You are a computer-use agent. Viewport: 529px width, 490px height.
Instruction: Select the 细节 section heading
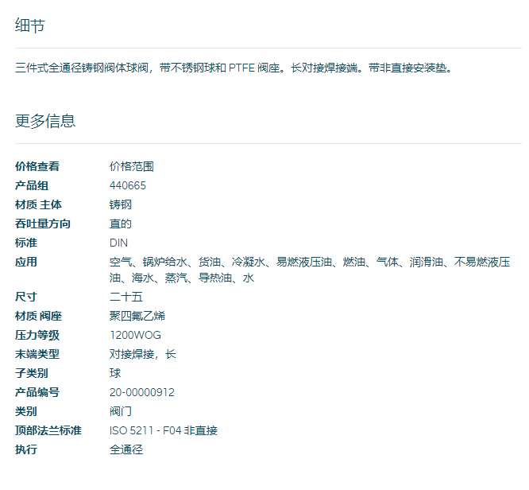tap(29, 25)
